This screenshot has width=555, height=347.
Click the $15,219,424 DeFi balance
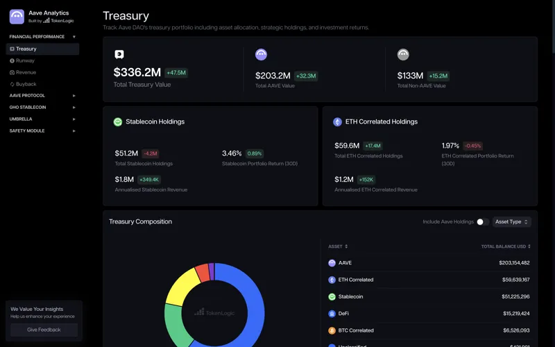(x=516, y=314)
